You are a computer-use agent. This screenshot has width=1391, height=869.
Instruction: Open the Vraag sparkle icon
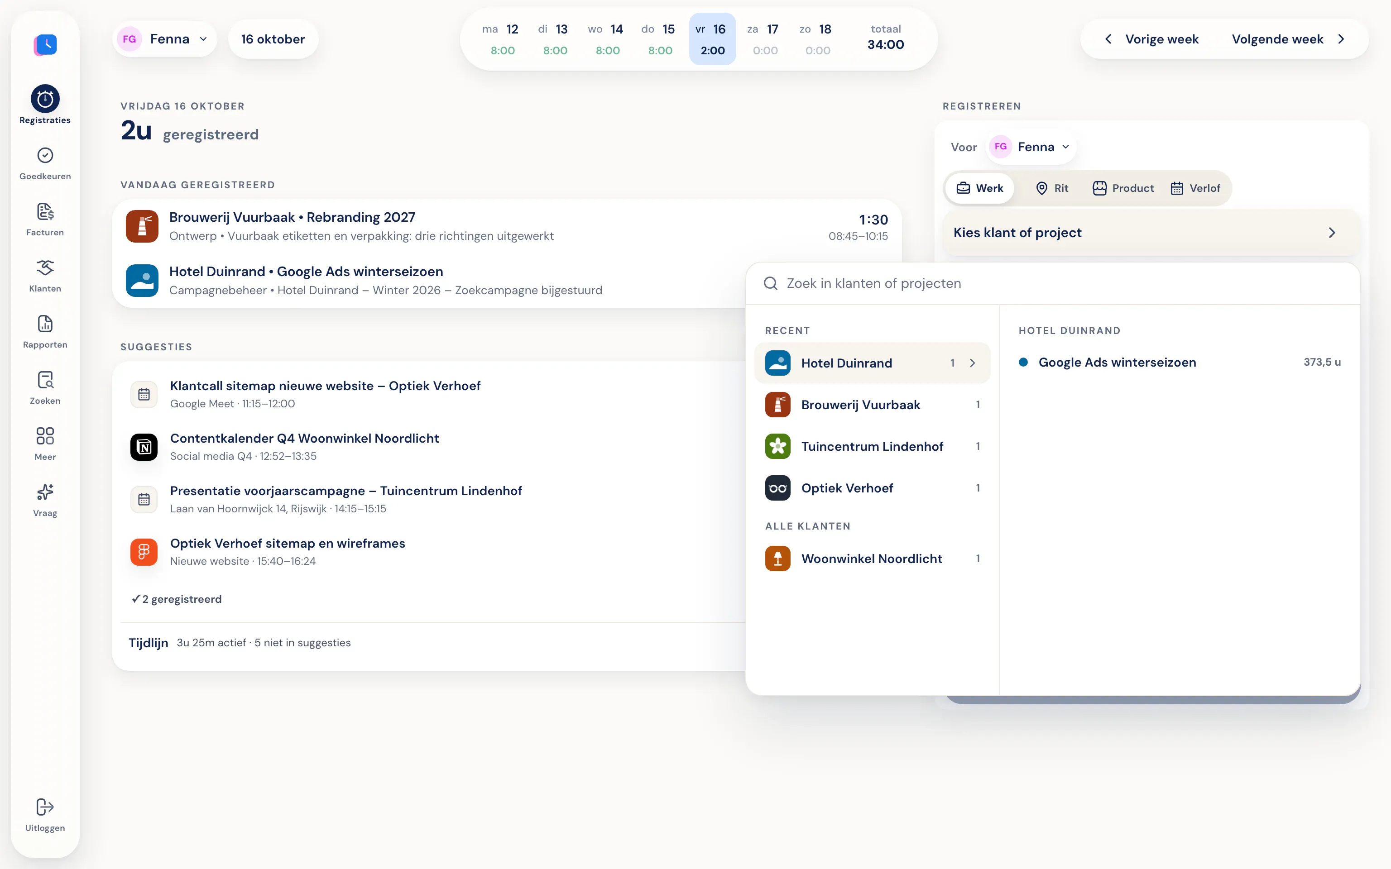(45, 492)
